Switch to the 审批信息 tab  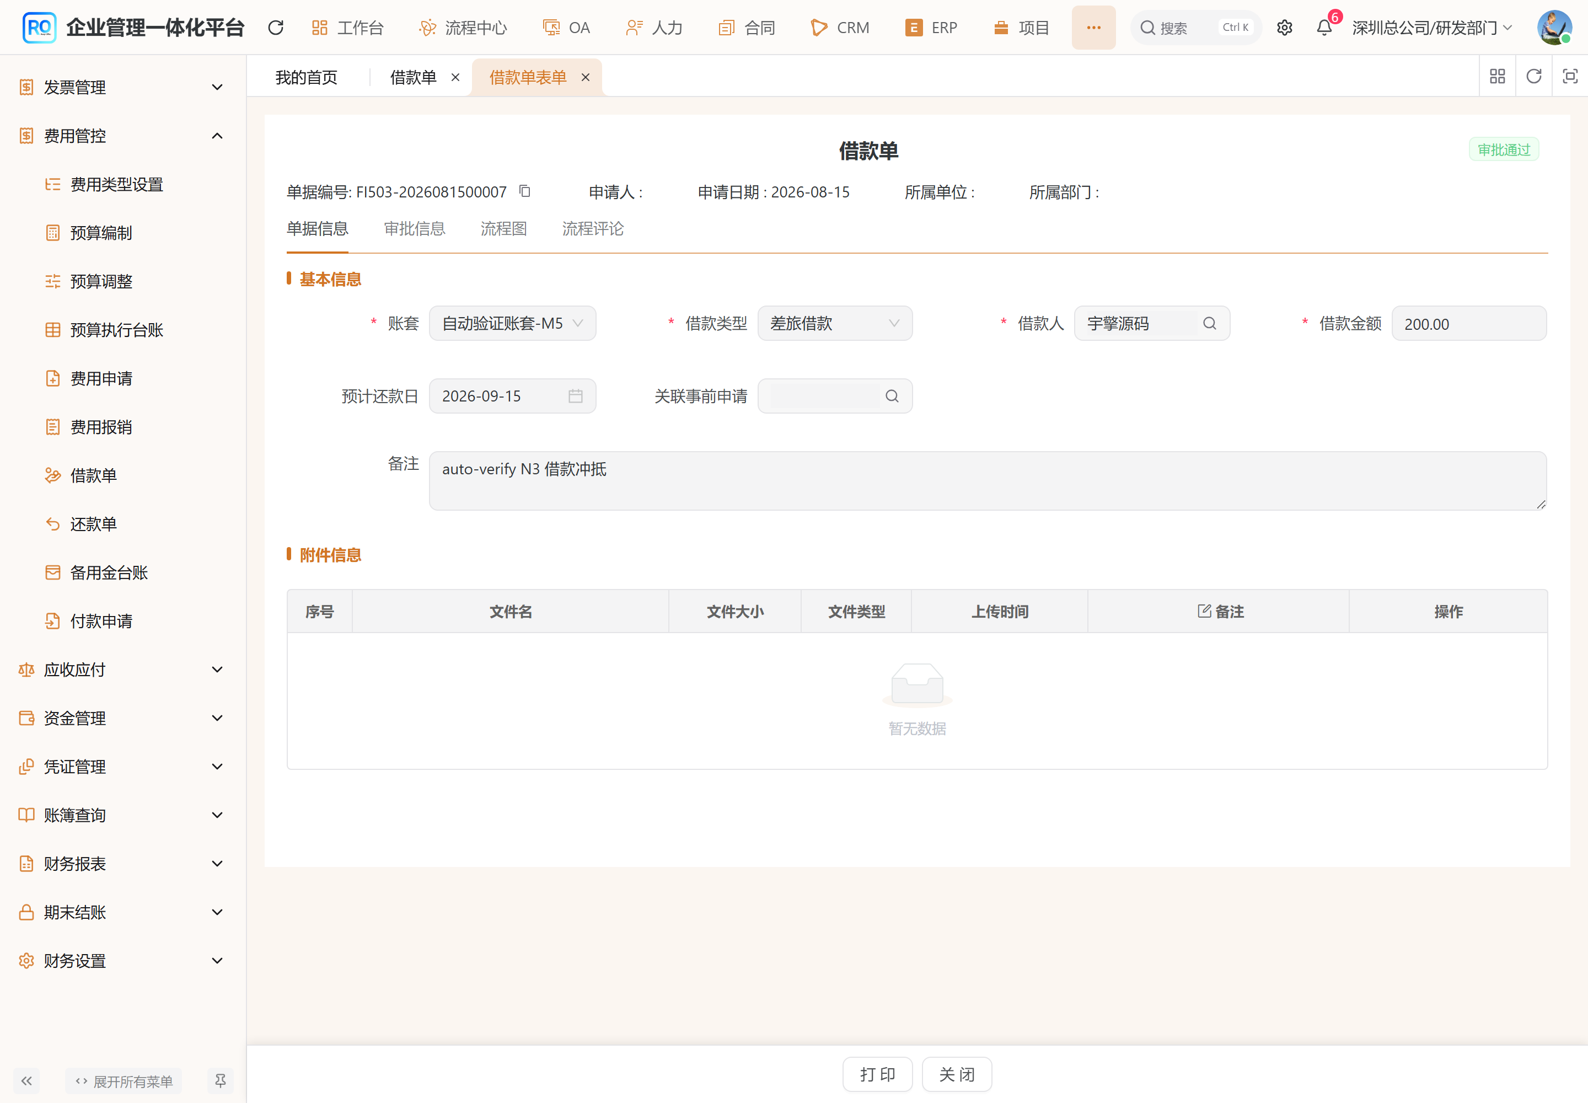[x=415, y=229]
